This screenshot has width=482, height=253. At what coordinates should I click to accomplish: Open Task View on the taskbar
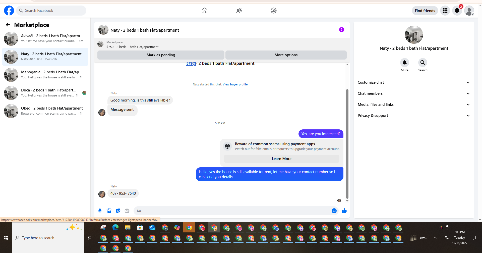pos(90,238)
